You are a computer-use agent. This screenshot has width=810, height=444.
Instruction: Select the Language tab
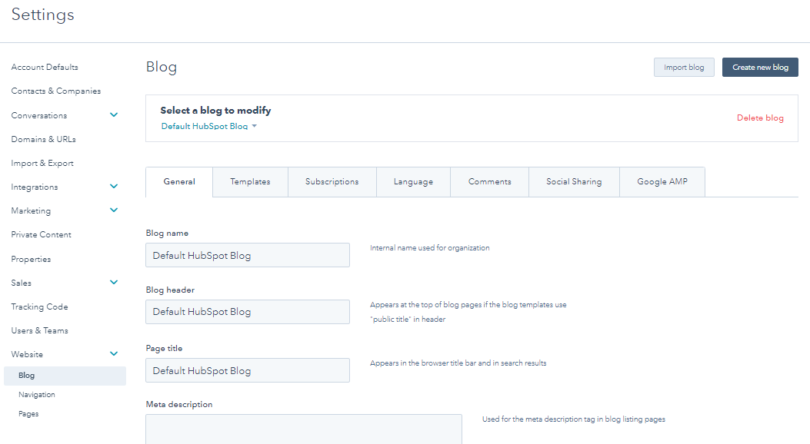[413, 182]
